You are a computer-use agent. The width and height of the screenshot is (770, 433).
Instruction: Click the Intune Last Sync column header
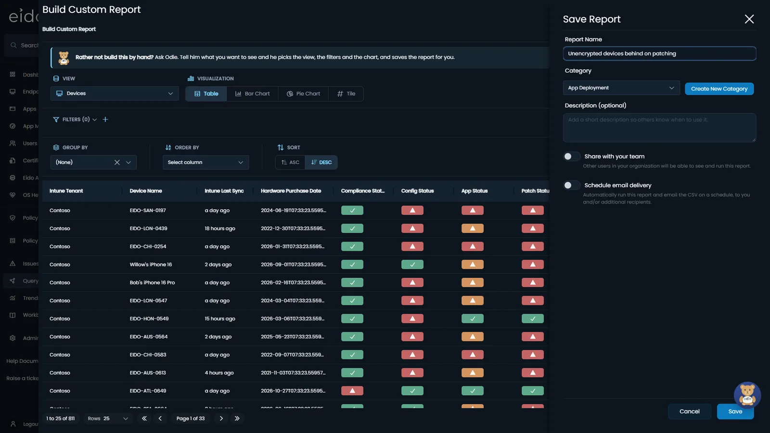point(224,191)
